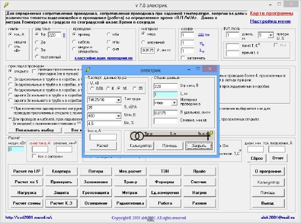Image resolution: width=301 pixels, height=223 pixels.
Task: Open the 400 voltage dropdown
Action: pos(119,116)
